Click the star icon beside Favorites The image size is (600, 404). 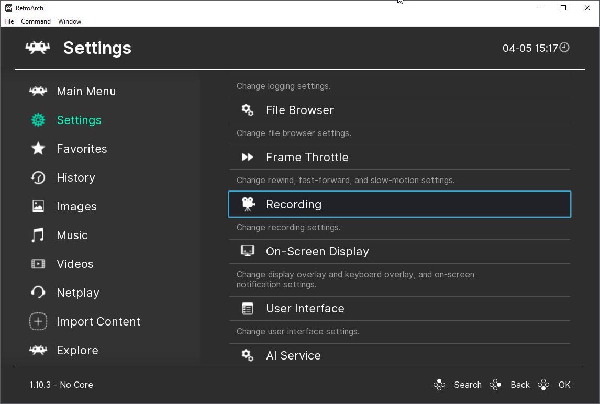click(x=38, y=149)
